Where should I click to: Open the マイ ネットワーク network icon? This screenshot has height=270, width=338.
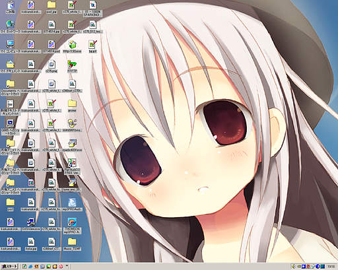(x=11, y=27)
